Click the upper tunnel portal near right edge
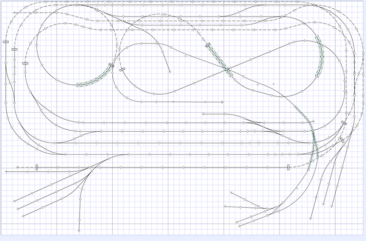366x241 pixels. click(345, 123)
